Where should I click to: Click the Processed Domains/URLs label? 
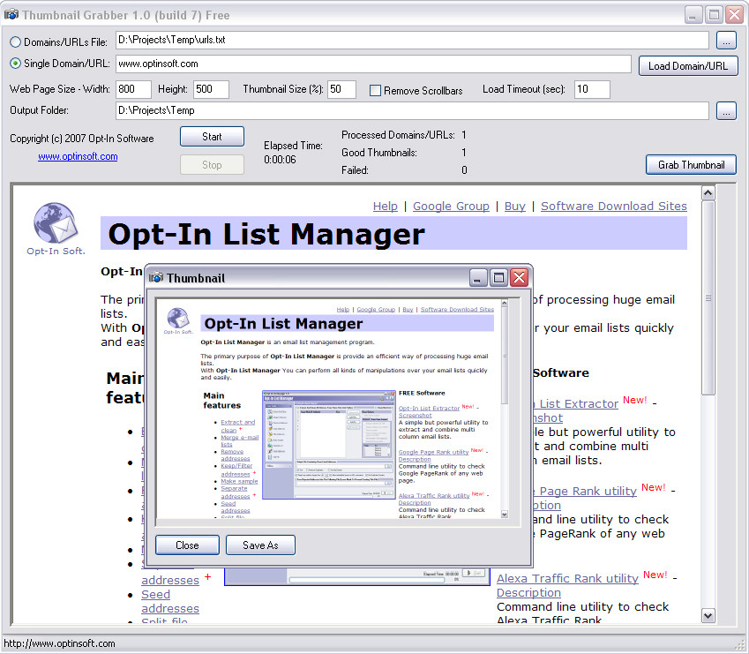(398, 135)
